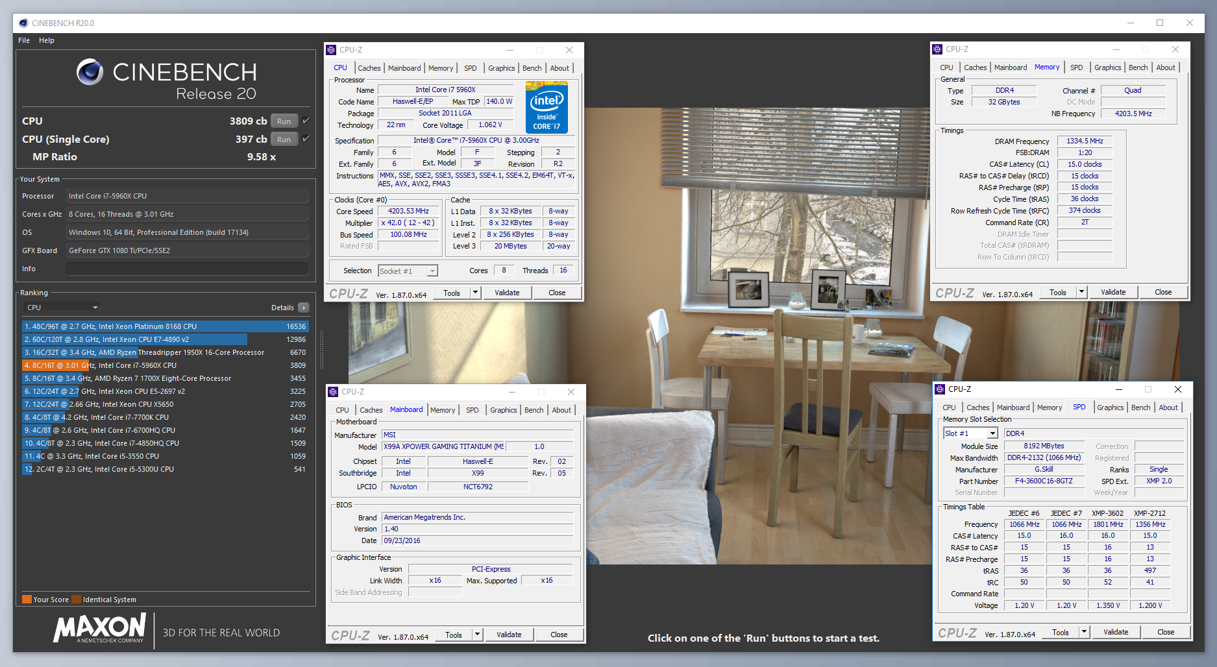Image resolution: width=1217 pixels, height=667 pixels.
Task: Switch to Bench tab in top-middle CPU-Z
Action: 532,68
